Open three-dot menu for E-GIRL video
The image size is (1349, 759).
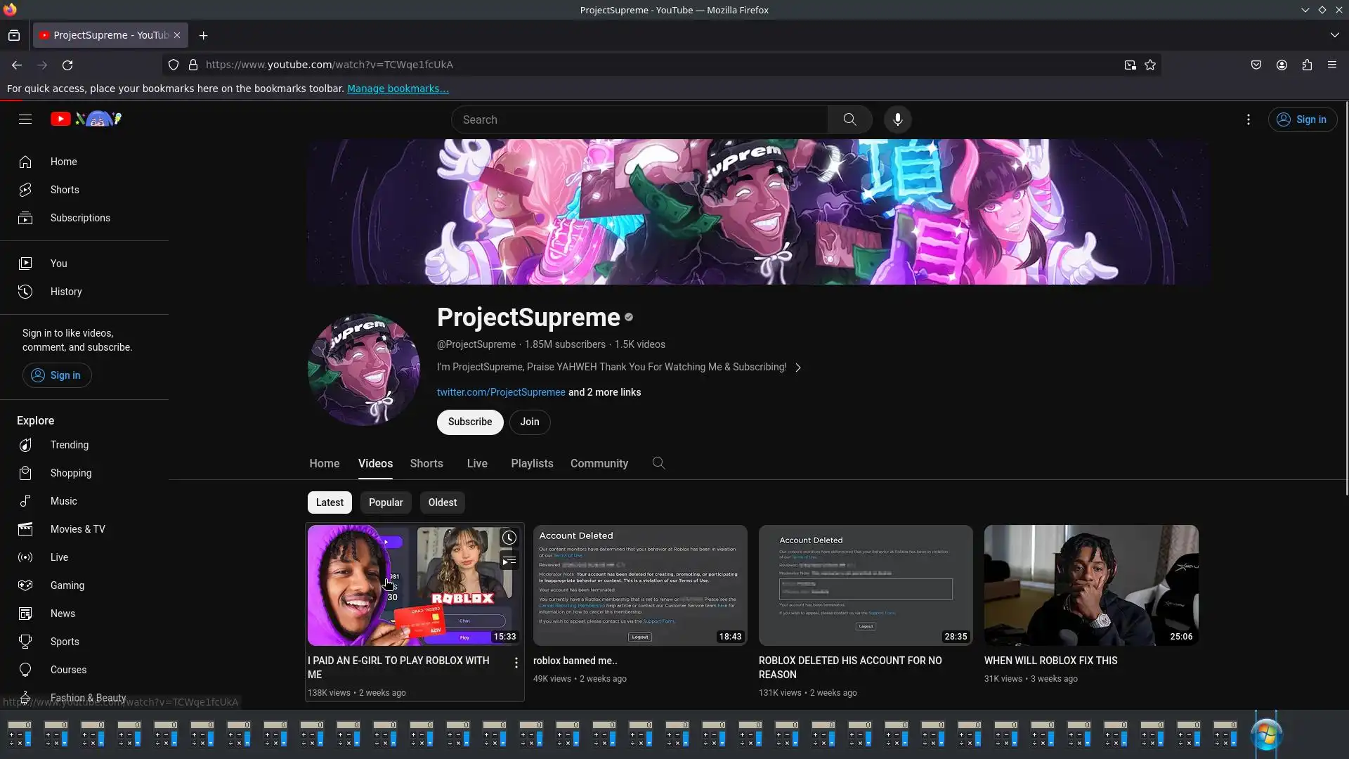click(x=516, y=663)
